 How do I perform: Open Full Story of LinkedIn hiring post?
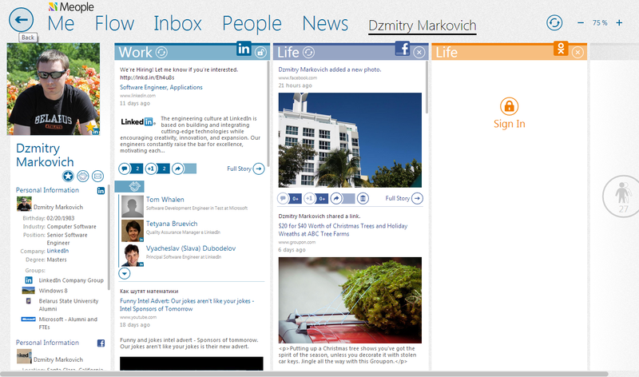coord(246,169)
